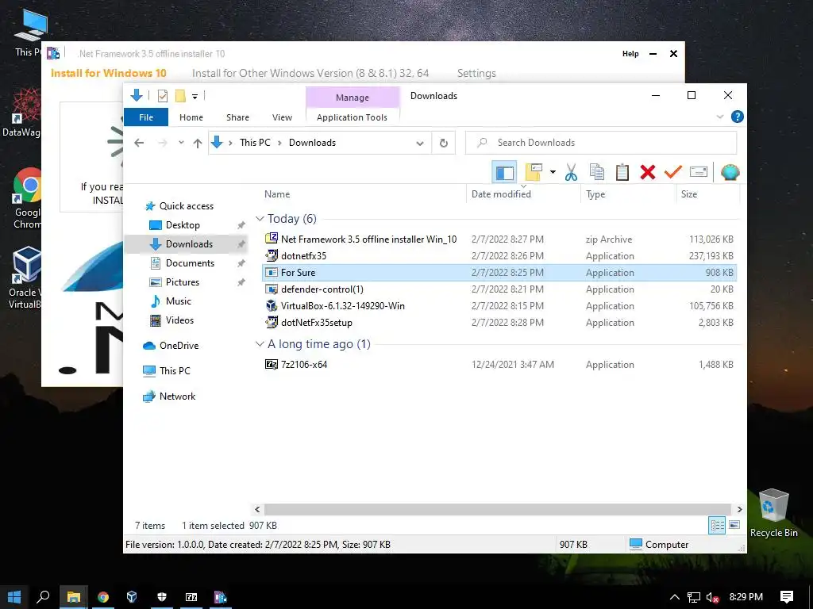The image size is (813, 609).
Task: Click the orange checkmark Properties icon
Action: point(673,171)
